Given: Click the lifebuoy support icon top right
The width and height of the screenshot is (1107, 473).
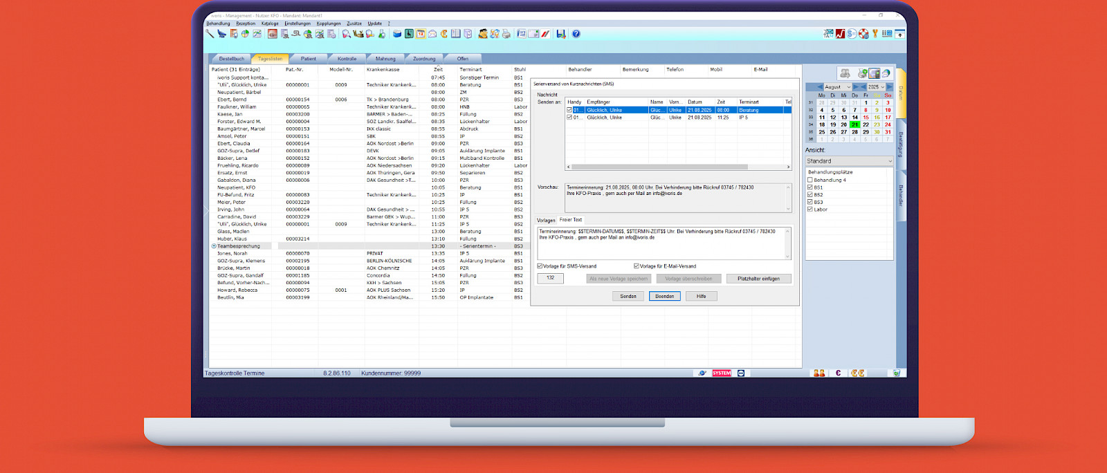Looking at the screenshot, I should [863, 33].
